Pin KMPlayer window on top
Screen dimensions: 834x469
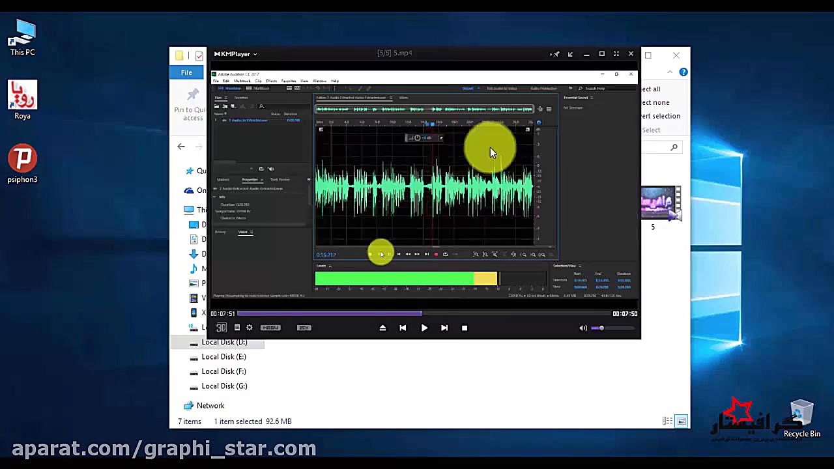click(x=555, y=54)
